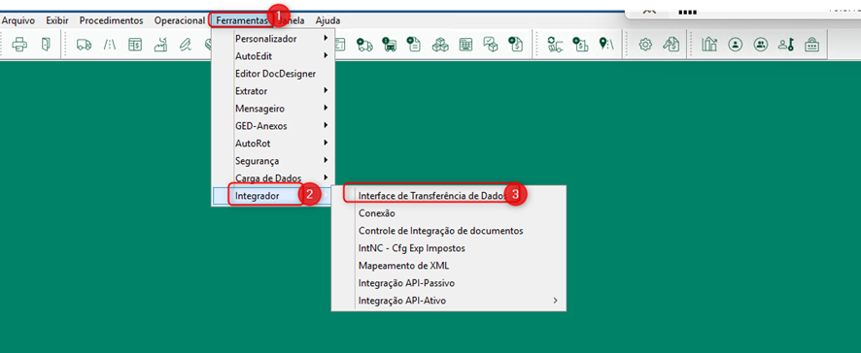Open the Procedimentos menu

pos(111,20)
